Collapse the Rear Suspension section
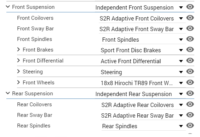This screenshot has height=137, width=200. tap(8, 93)
